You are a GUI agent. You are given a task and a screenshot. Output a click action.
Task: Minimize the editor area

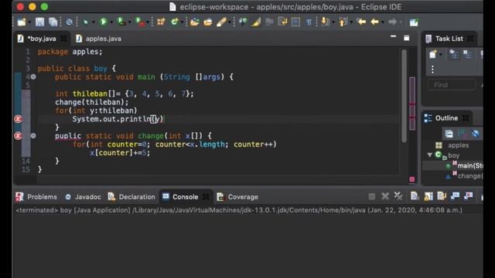[393, 36]
